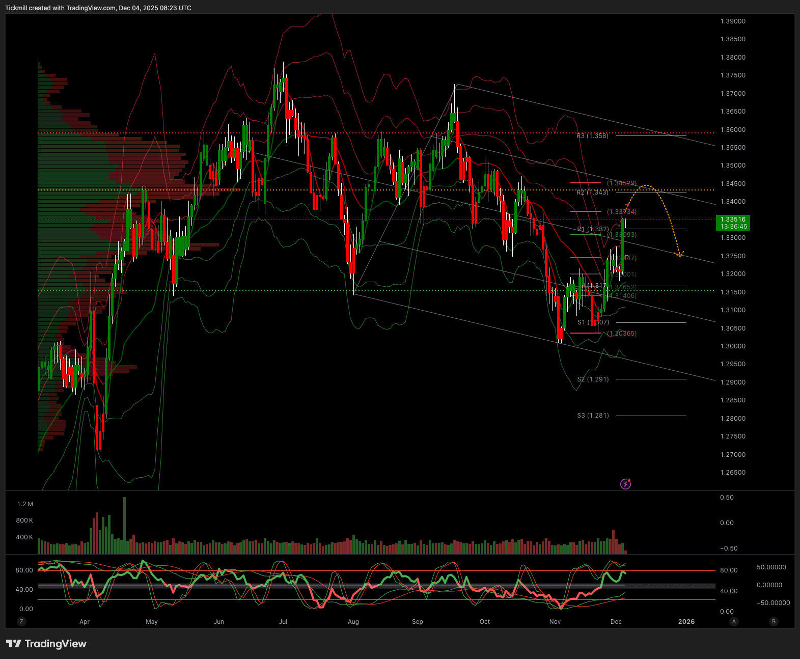800x659 pixels.
Task: Click the 1.39000 price scale label
Action: click(733, 21)
